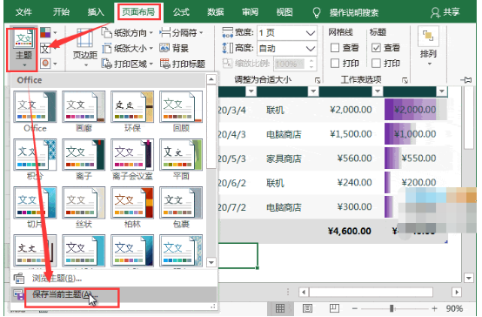The width and height of the screenshot is (482, 317).
Task: Increase the 缩放比例 scale stepper
Action: click(x=311, y=61)
